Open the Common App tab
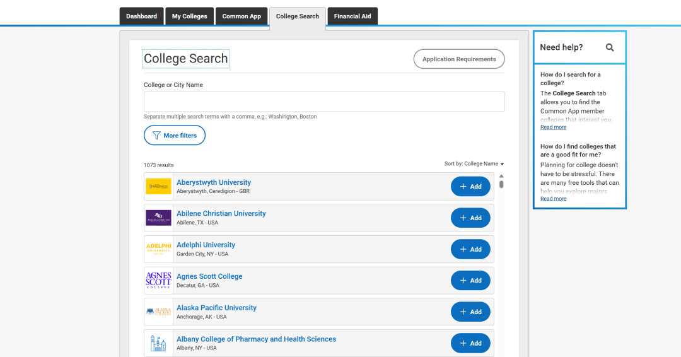Viewport: 681px width, 357px height. pos(242,16)
